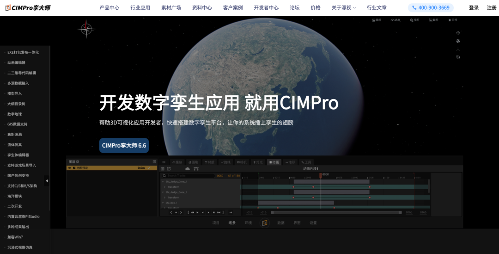Select 模型导入 in the sidebar
The image size is (499, 254).
click(x=15, y=93)
